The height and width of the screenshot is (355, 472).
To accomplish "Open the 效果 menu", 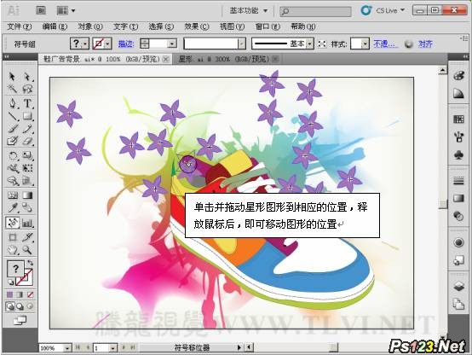I will coord(197,26).
